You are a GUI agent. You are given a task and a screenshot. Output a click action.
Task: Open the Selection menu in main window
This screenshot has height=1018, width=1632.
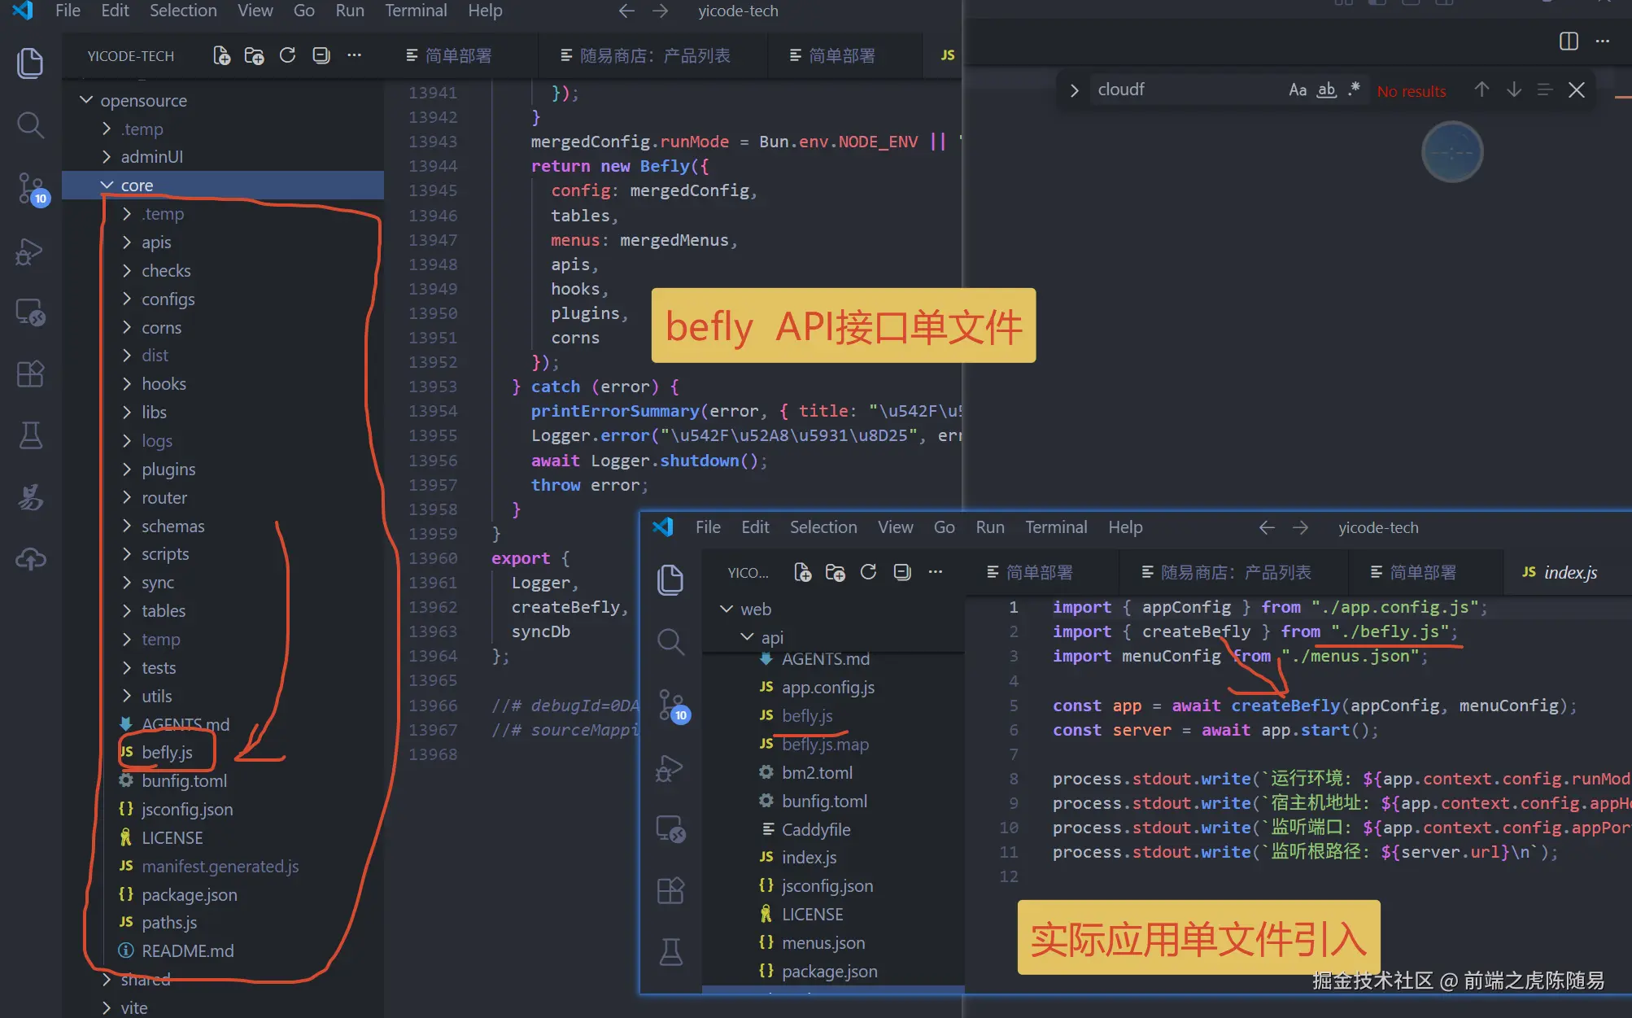tap(183, 11)
